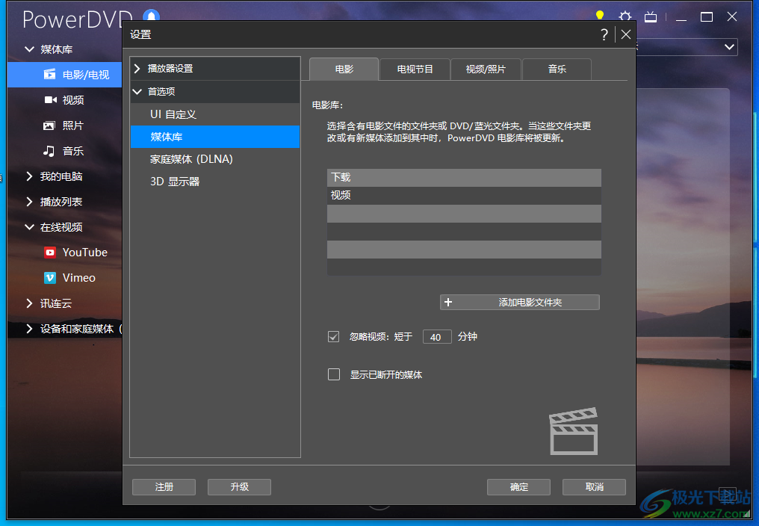
Task: Switch to 视频/照片 tab
Action: coord(486,69)
